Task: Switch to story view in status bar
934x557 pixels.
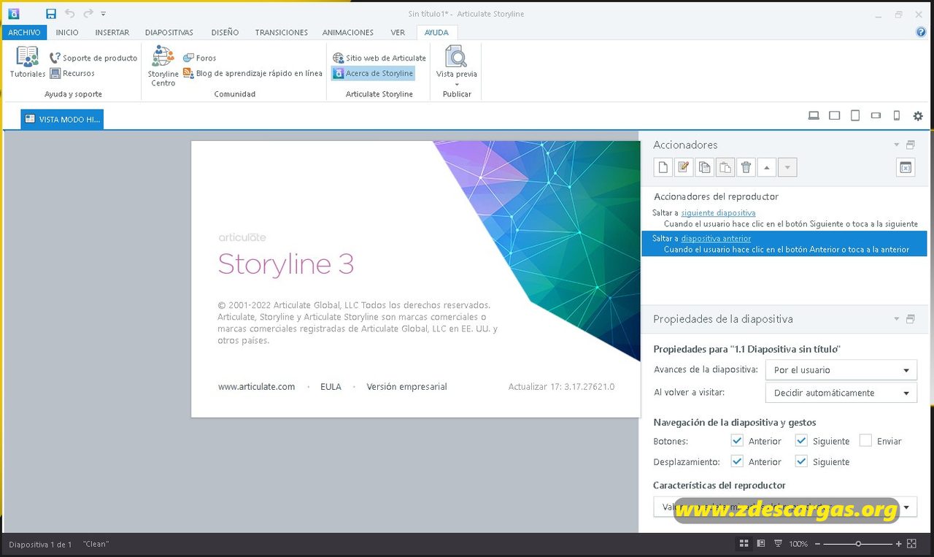Action: pyautogui.click(x=744, y=544)
